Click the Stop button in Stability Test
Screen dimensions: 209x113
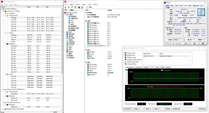point(136,109)
